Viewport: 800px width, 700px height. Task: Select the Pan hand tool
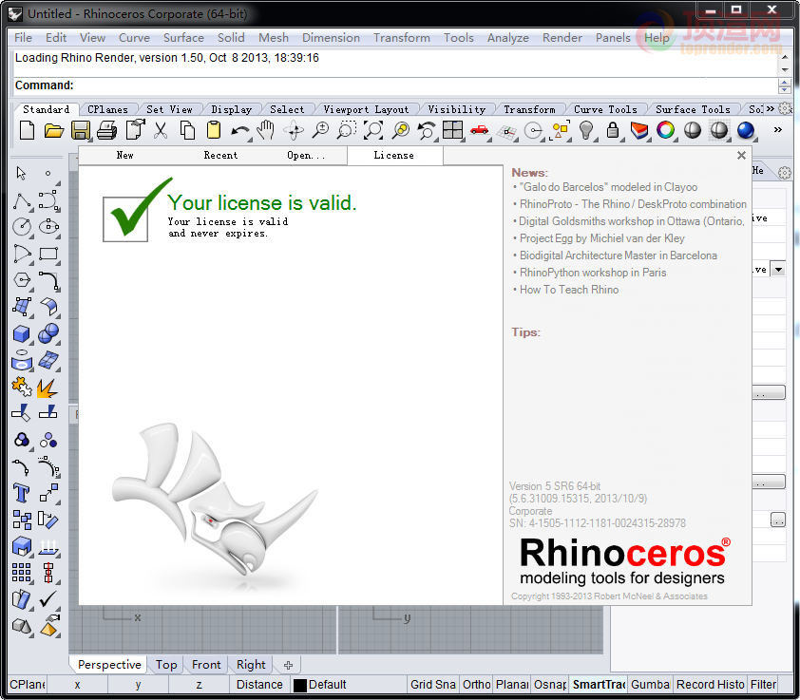click(266, 131)
